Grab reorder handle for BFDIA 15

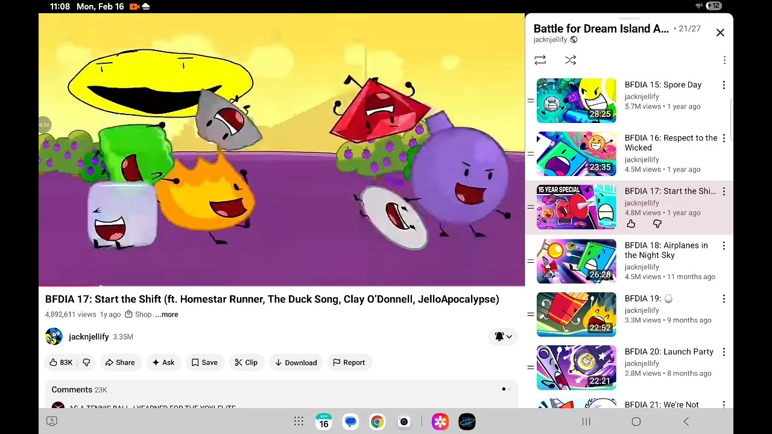click(530, 101)
